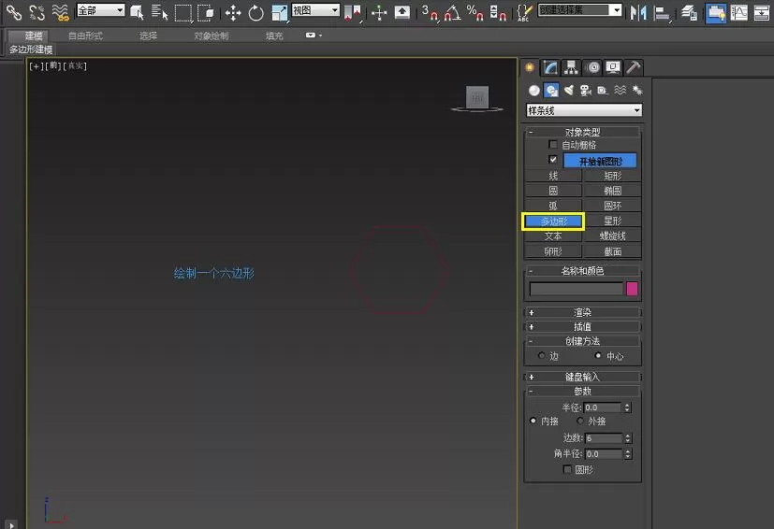Toggle the Spinner Snap icon

click(498, 13)
